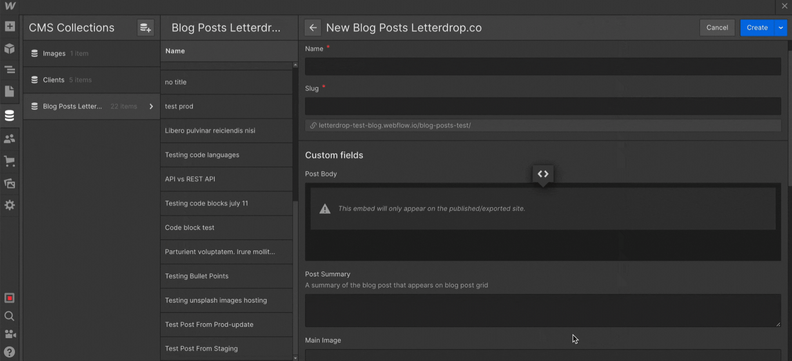Open the Add elements panel
Screen dimensions: 792x361
point(9,27)
